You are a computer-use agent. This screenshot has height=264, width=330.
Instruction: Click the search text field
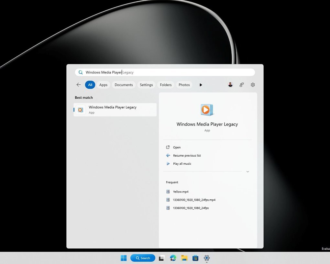point(165,72)
